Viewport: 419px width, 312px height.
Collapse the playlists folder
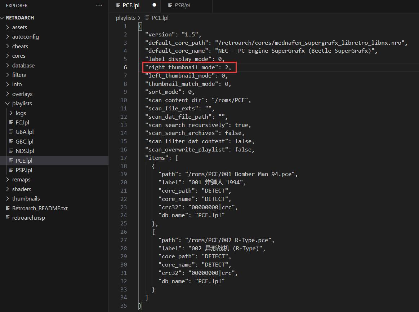(x=8, y=104)
